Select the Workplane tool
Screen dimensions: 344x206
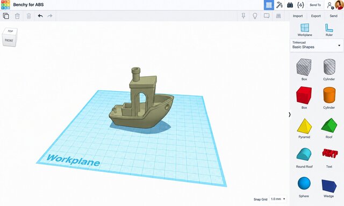point(305,30)
